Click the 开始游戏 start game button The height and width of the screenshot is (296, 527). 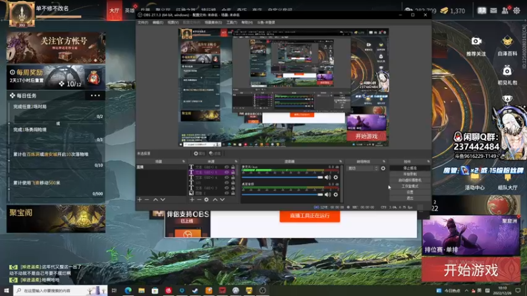pyautogui.click(x=470, y=270)
